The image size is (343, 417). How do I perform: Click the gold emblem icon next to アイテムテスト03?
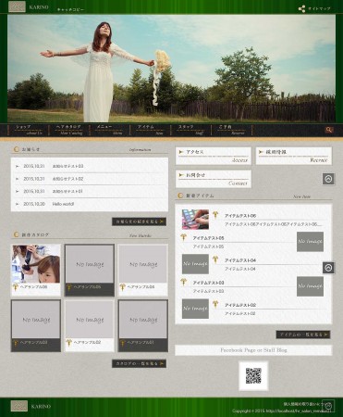pos(184,282)
